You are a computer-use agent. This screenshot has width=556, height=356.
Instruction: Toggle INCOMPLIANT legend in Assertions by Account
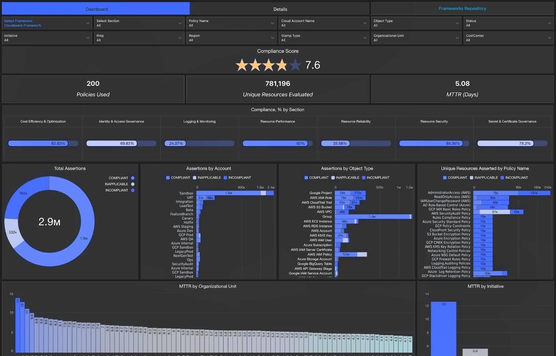(x=237, y=177)
